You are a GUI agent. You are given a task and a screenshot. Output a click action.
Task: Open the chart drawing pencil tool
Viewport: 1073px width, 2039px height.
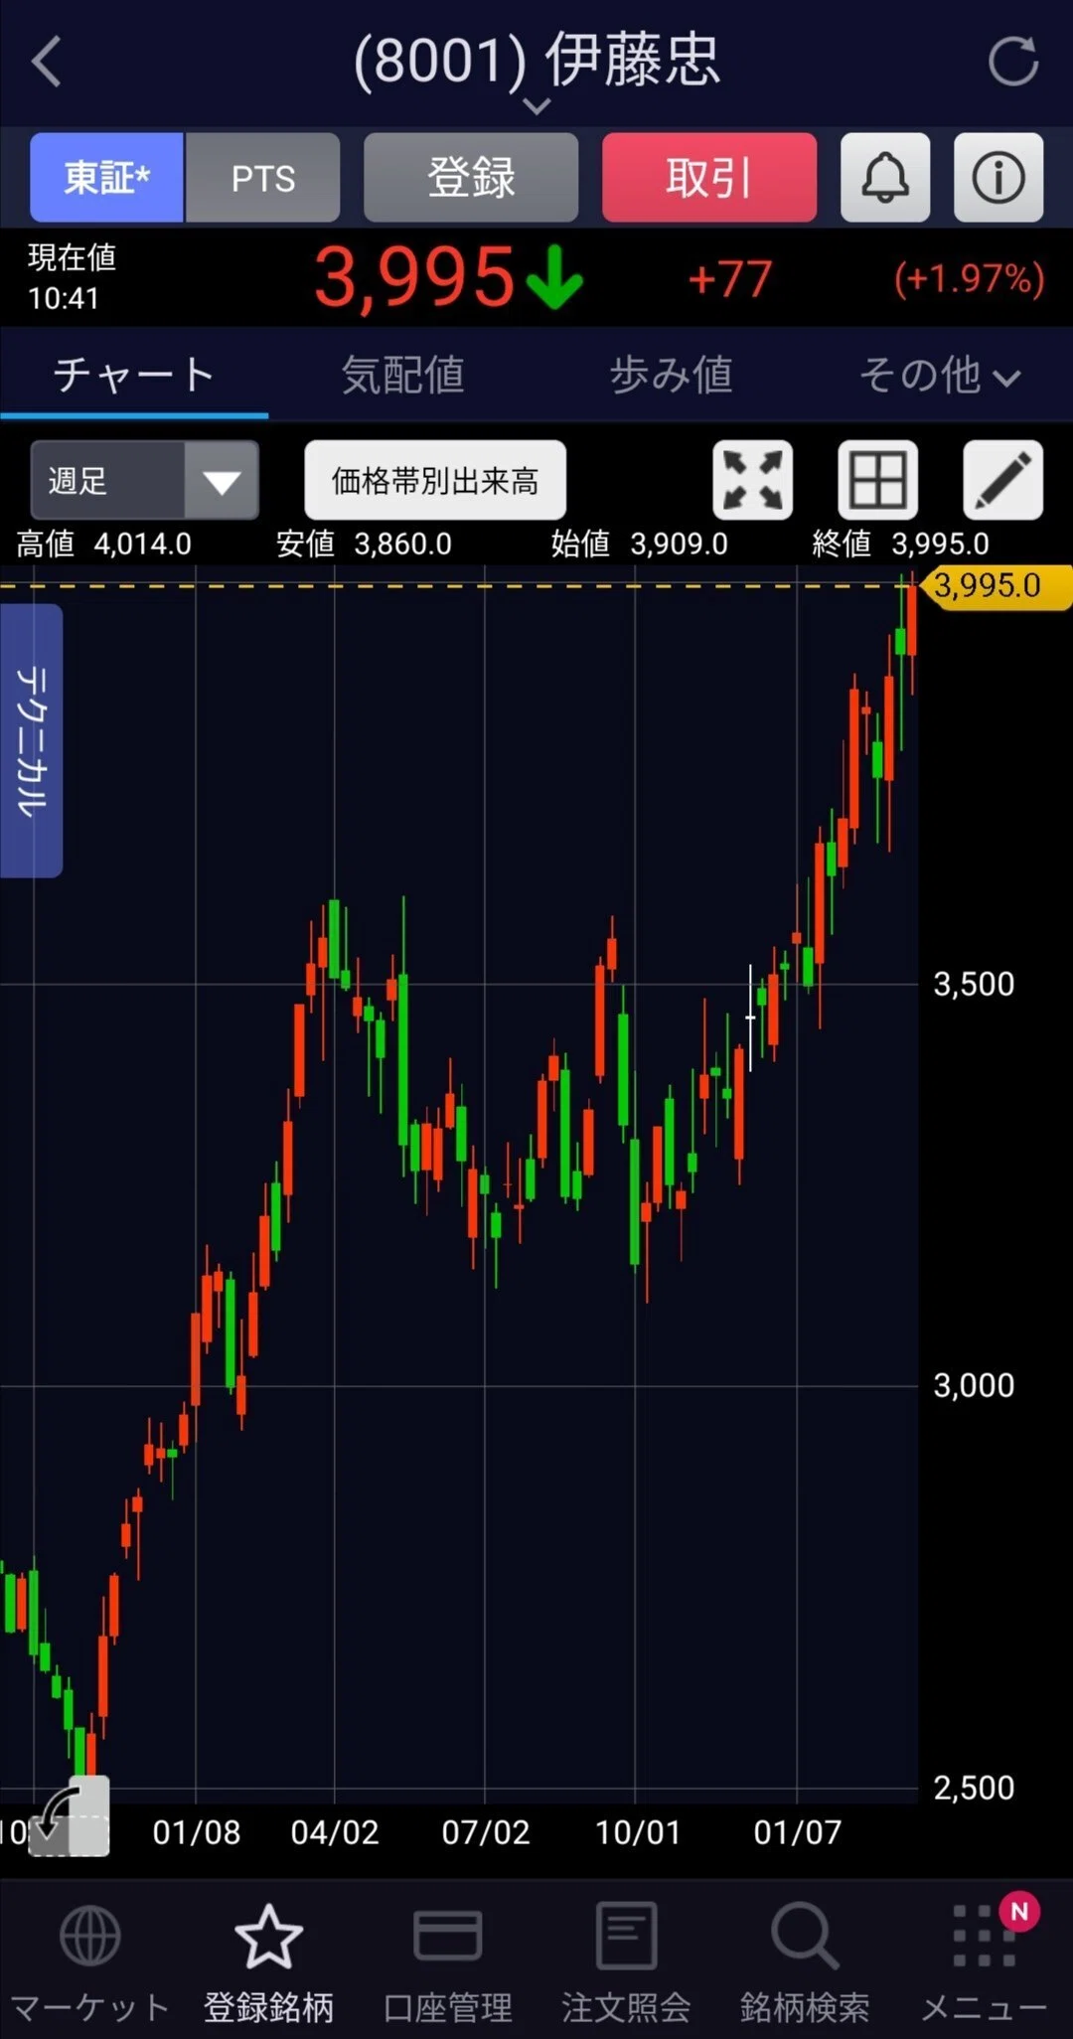coord(1003,480)
